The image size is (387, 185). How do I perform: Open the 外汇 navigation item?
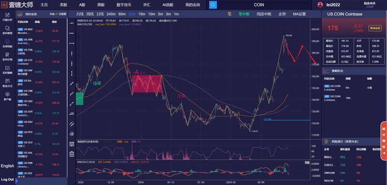(147, 5)
